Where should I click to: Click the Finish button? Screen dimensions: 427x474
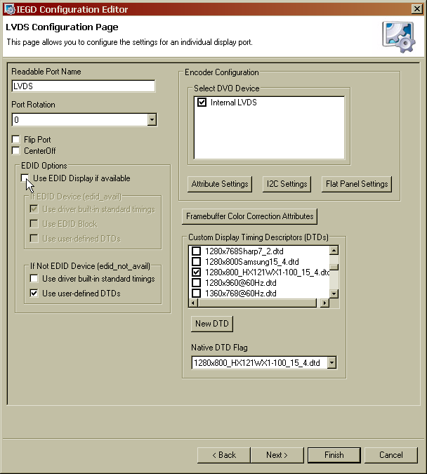(x=334, y=455)
